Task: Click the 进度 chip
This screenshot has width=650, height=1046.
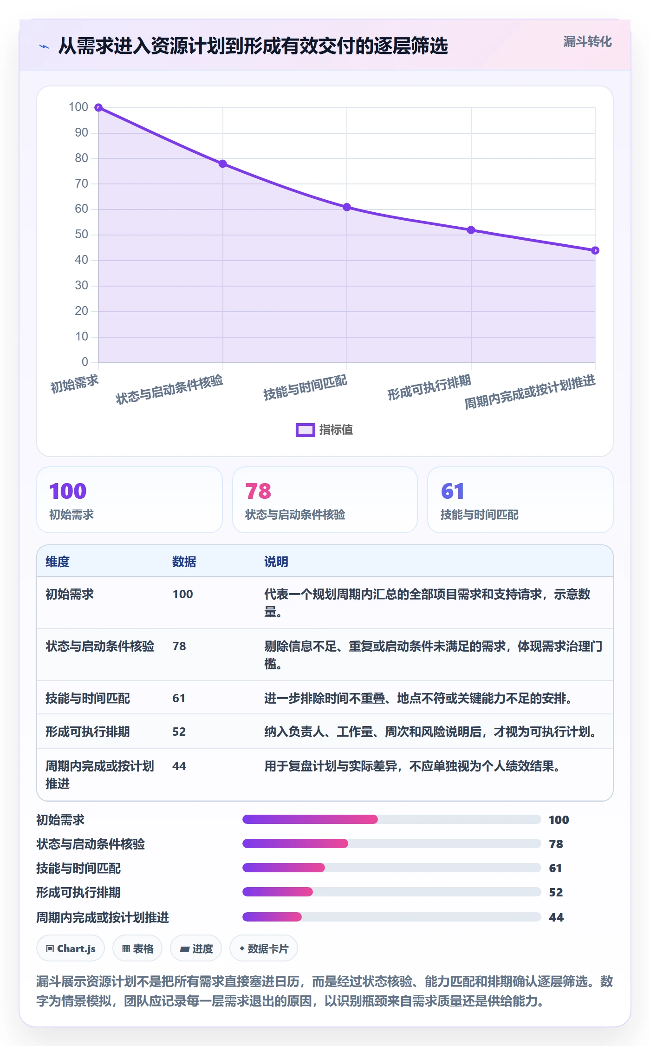Action: [196, 948]
